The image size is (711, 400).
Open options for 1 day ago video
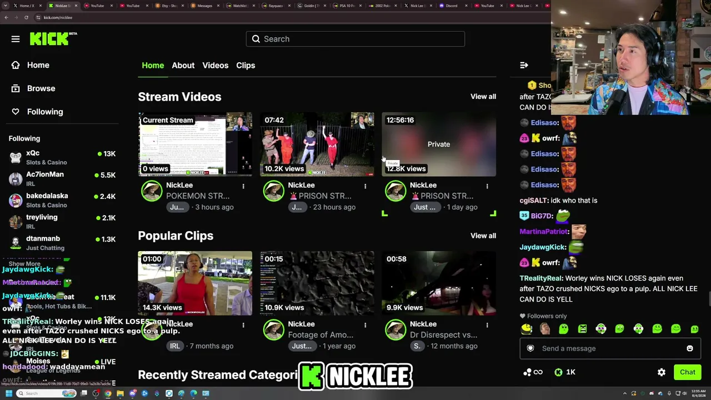[x=487, y=186]
